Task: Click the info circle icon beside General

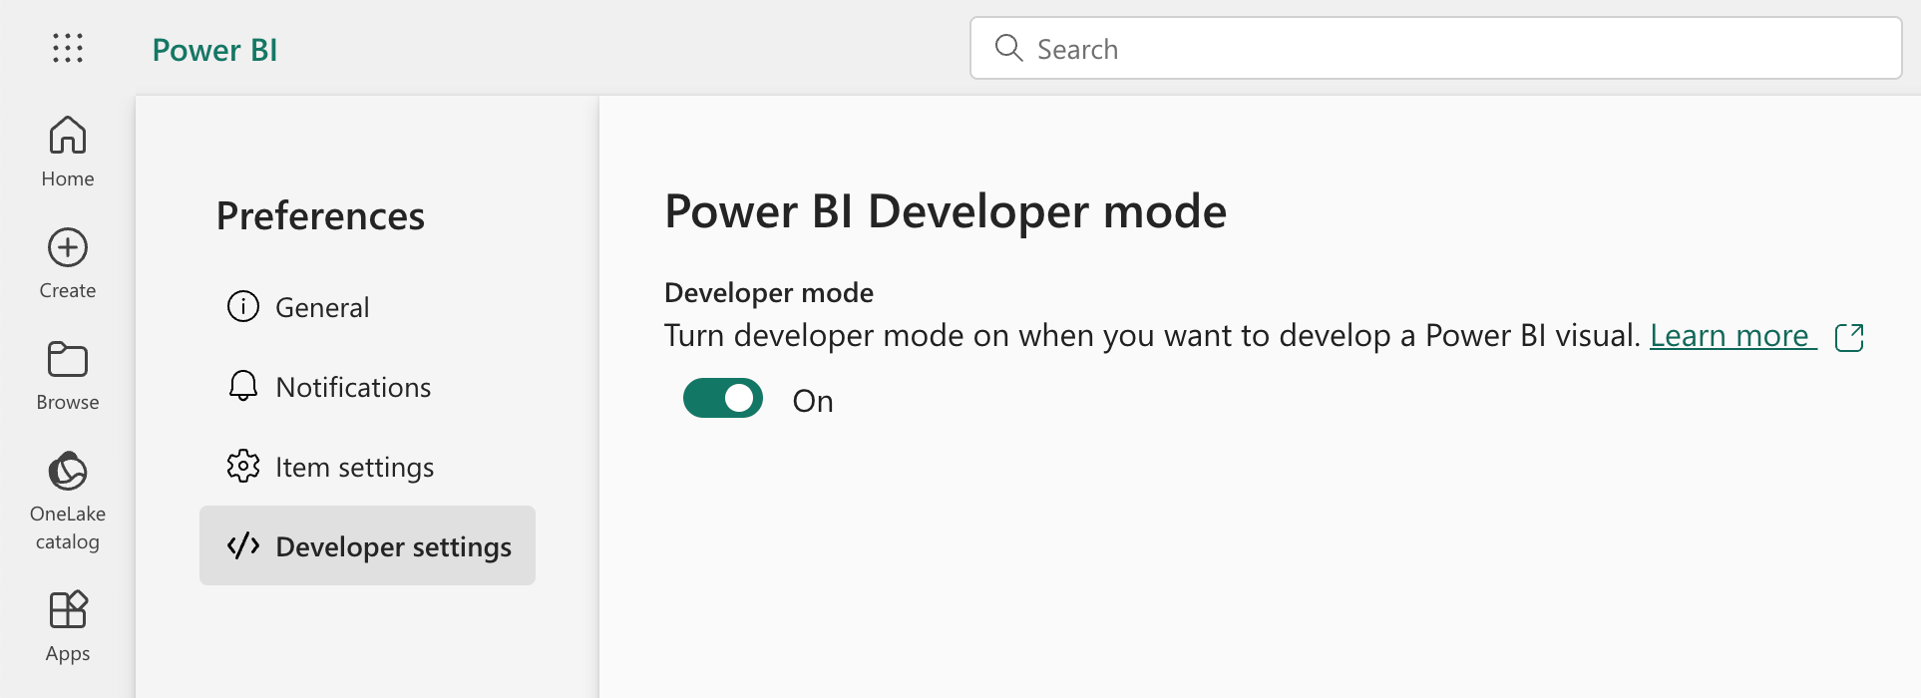Action: click(242, 306)
